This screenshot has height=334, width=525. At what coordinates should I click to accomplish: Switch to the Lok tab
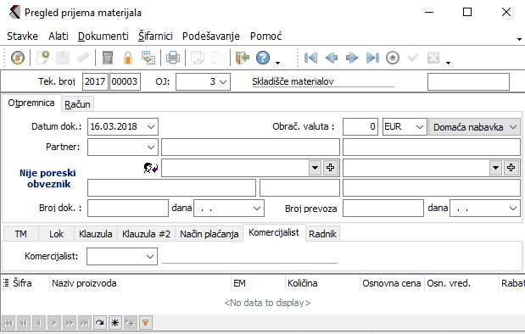click(56, 234)
